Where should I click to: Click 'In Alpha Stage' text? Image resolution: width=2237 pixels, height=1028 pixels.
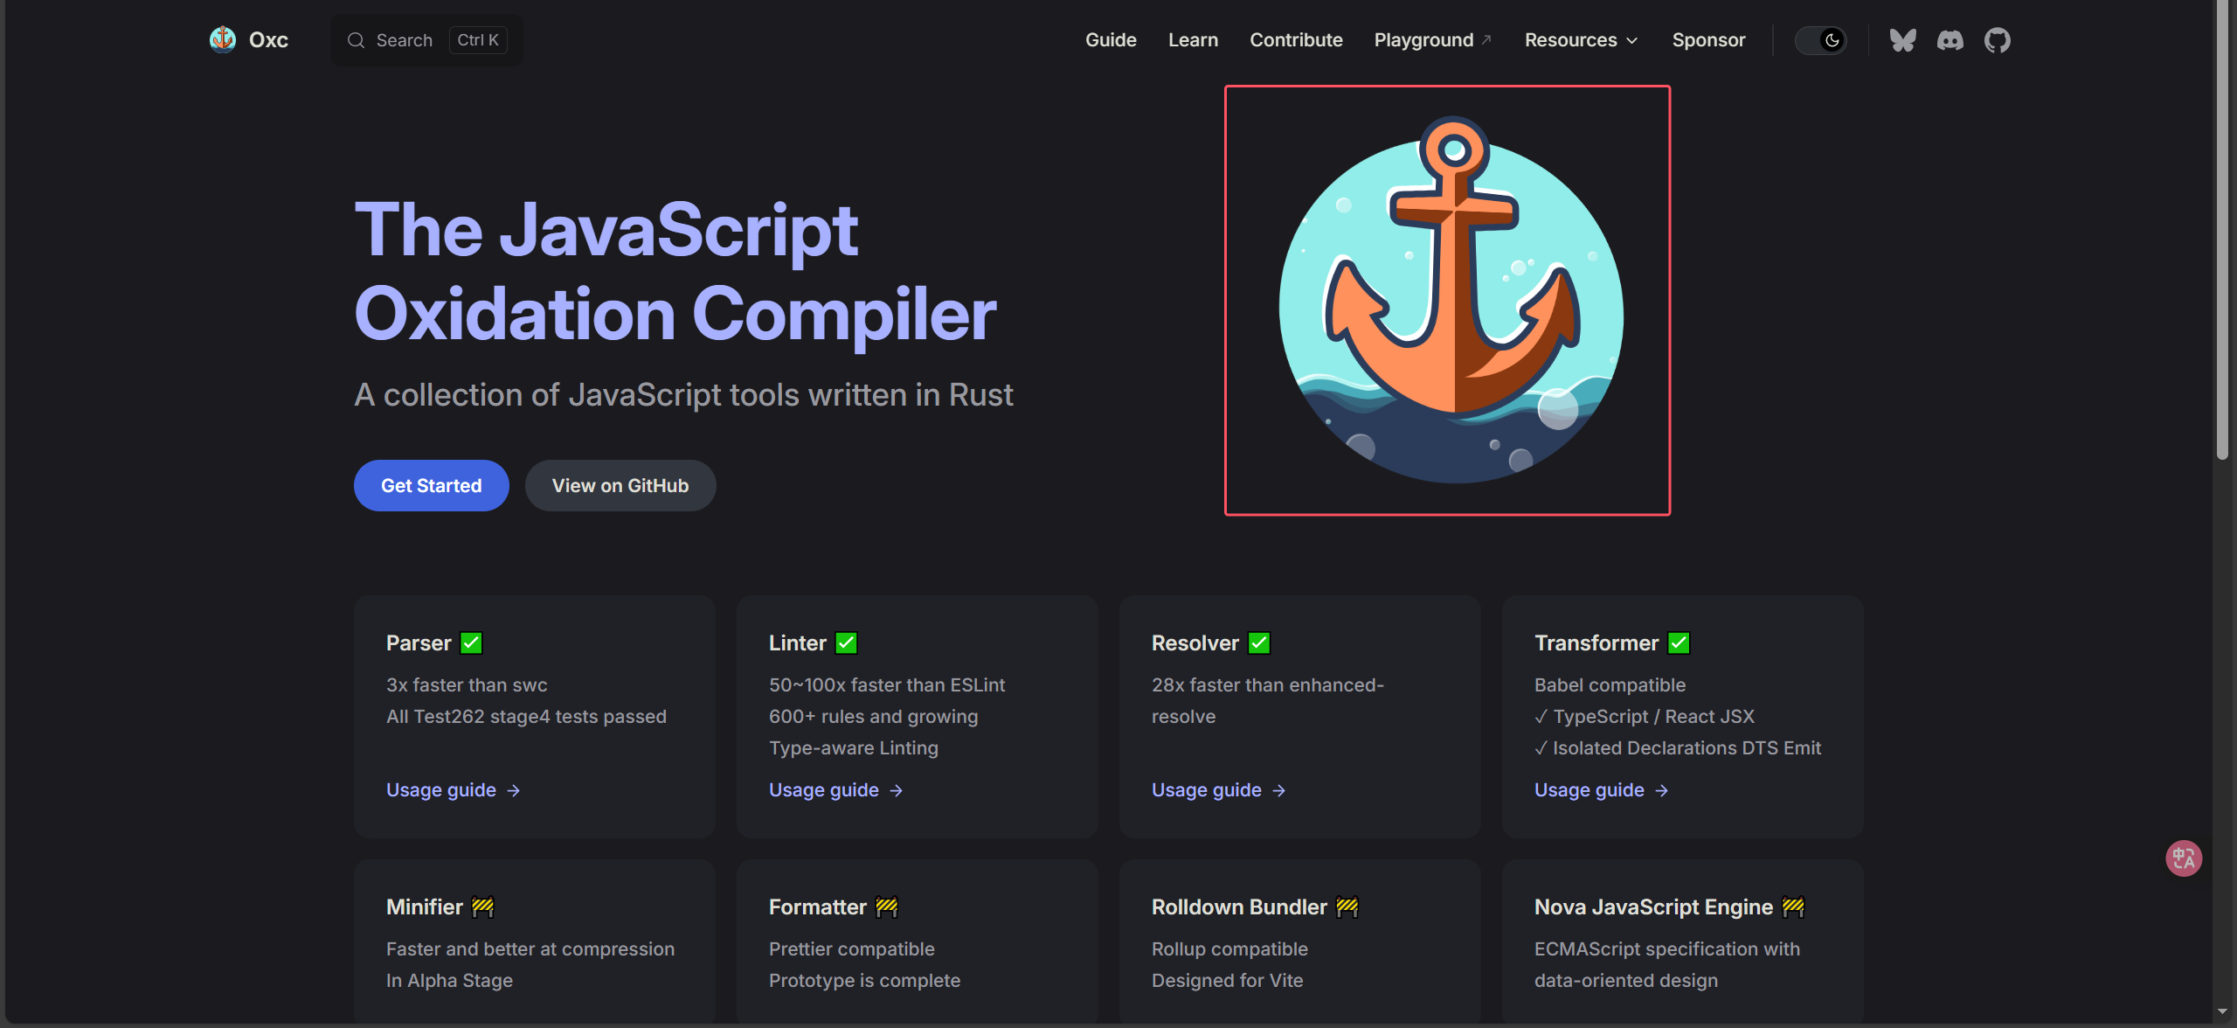point(449,980)
